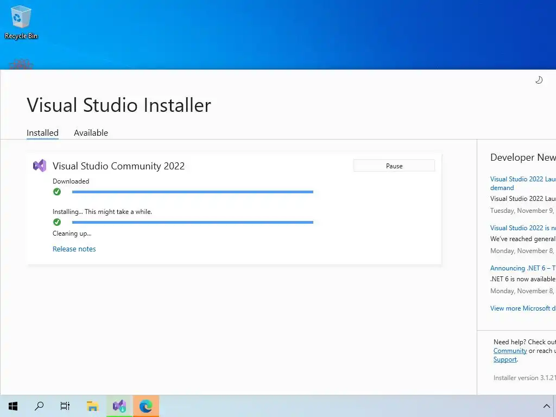Click the 'Installer version 3.1.21' text
Viewport: 556px width, 417px height.
(x=525, y=378)
